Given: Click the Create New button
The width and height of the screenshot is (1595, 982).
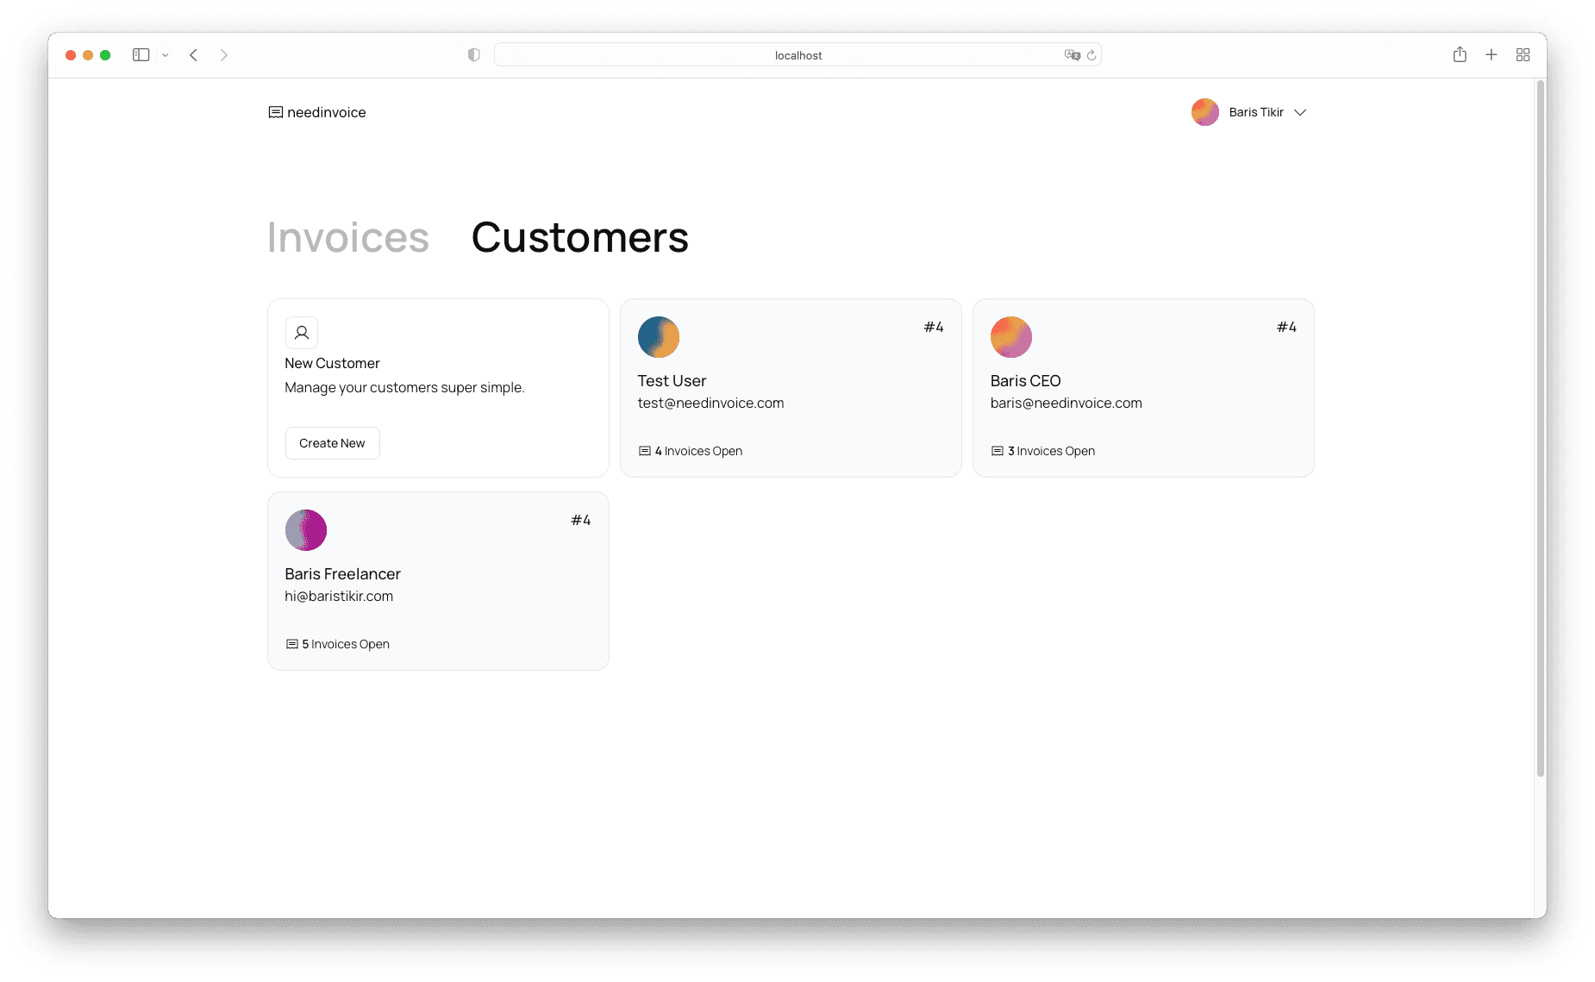Looking at the screenshot, I should 332,443.
